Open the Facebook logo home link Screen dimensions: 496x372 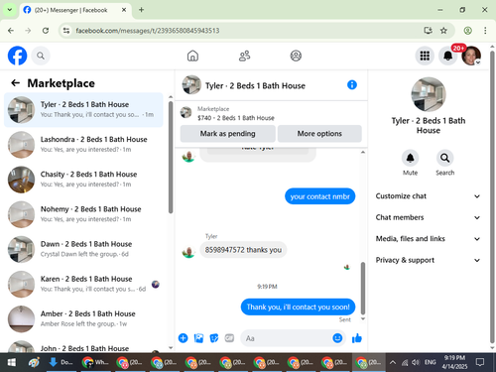17,56
